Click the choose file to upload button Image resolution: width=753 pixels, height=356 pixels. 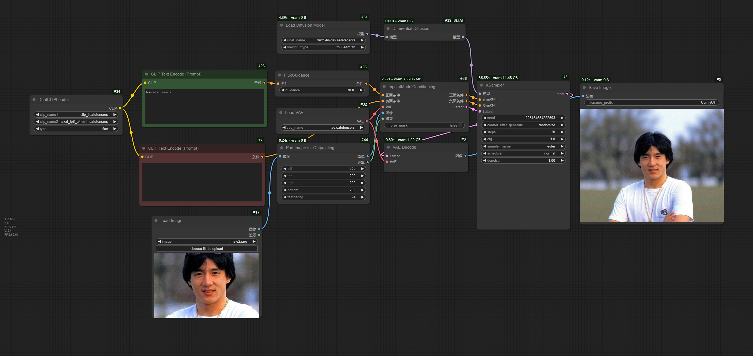click(x=207, y=249)
